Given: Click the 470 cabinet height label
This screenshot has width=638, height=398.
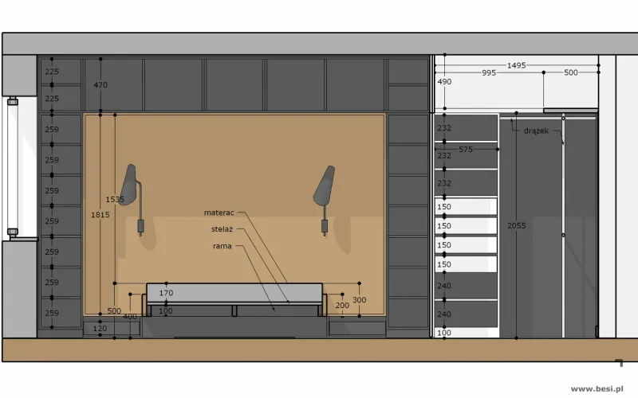Looking at the screenshot, I should 100,85.
